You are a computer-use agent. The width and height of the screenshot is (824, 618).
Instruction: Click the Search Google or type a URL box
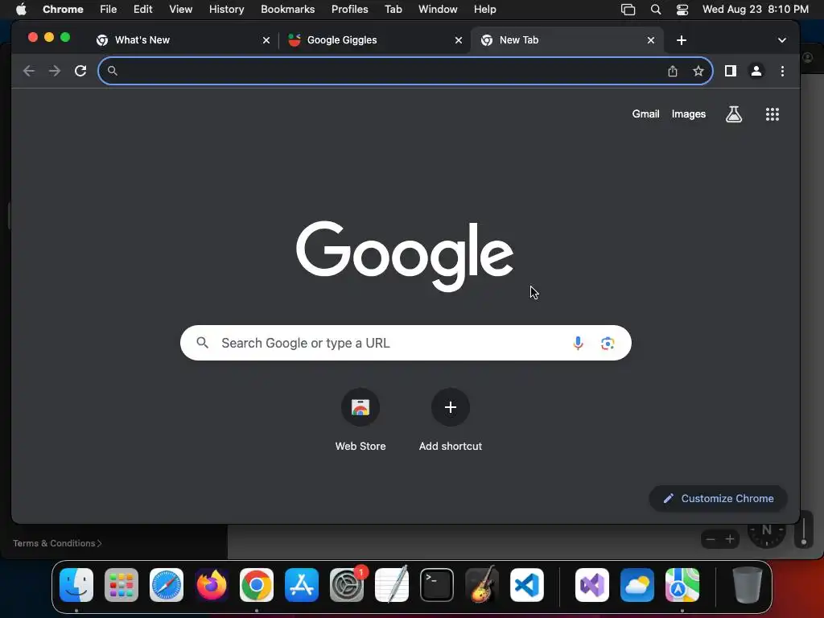[406, 343]
